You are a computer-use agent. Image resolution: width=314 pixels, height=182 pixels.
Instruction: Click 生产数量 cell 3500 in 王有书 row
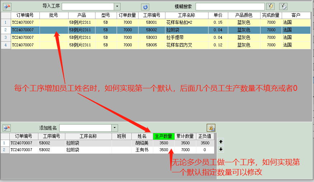[164, 150]
